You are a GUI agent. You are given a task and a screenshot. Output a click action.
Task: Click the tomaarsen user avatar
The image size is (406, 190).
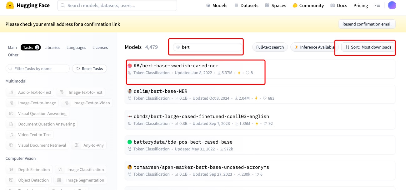[x=130, y=167]
